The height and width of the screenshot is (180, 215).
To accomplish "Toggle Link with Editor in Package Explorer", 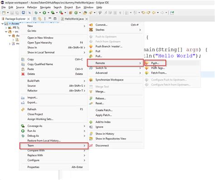I will click(x=39, y=19).
